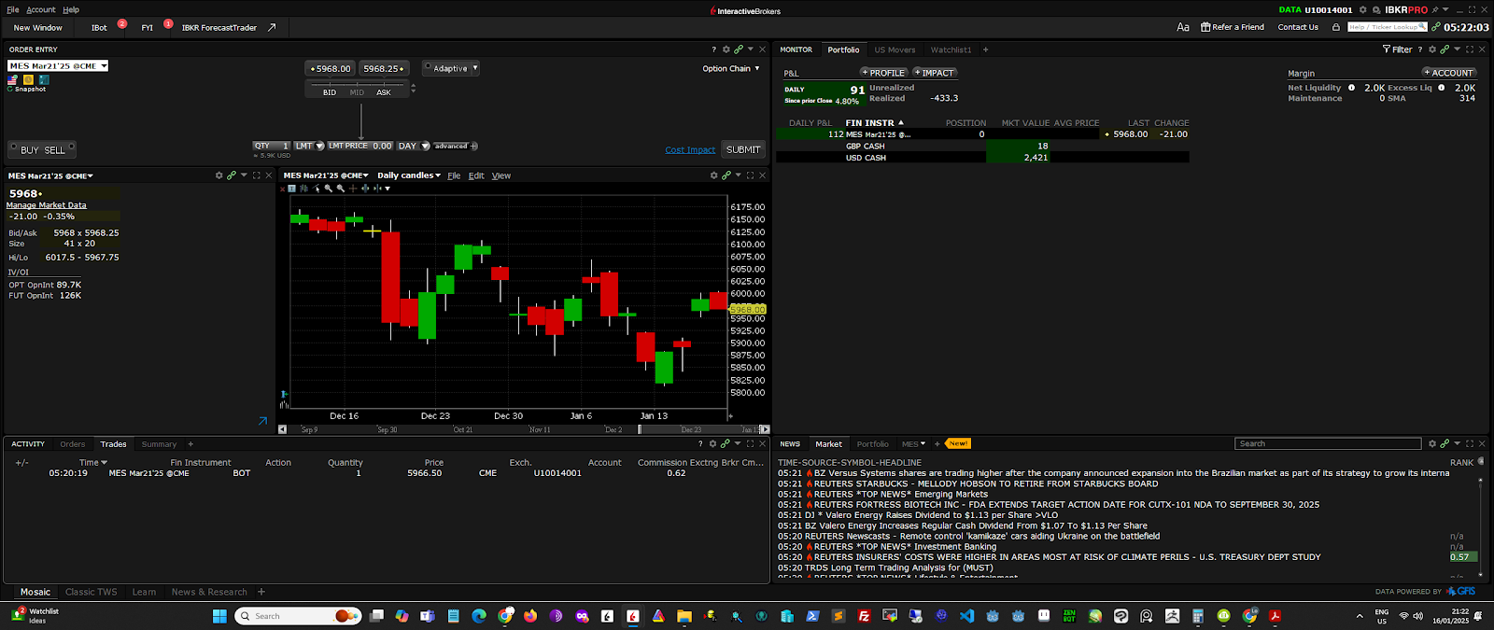The width and height of the screenshot is (1494, 630).
Task: Click the IMPACT button in P&L
Action: point(935,73)
